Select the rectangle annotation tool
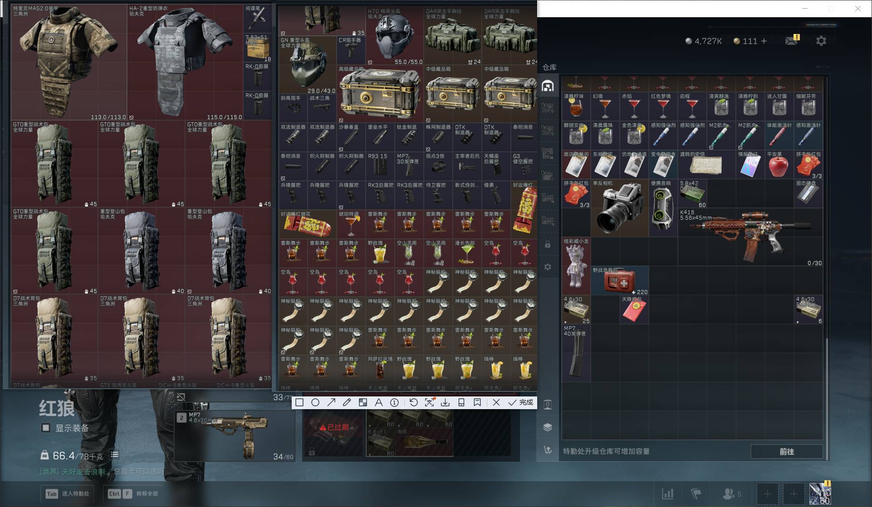This screenshot has height=507, width=872. pos(299,402)
